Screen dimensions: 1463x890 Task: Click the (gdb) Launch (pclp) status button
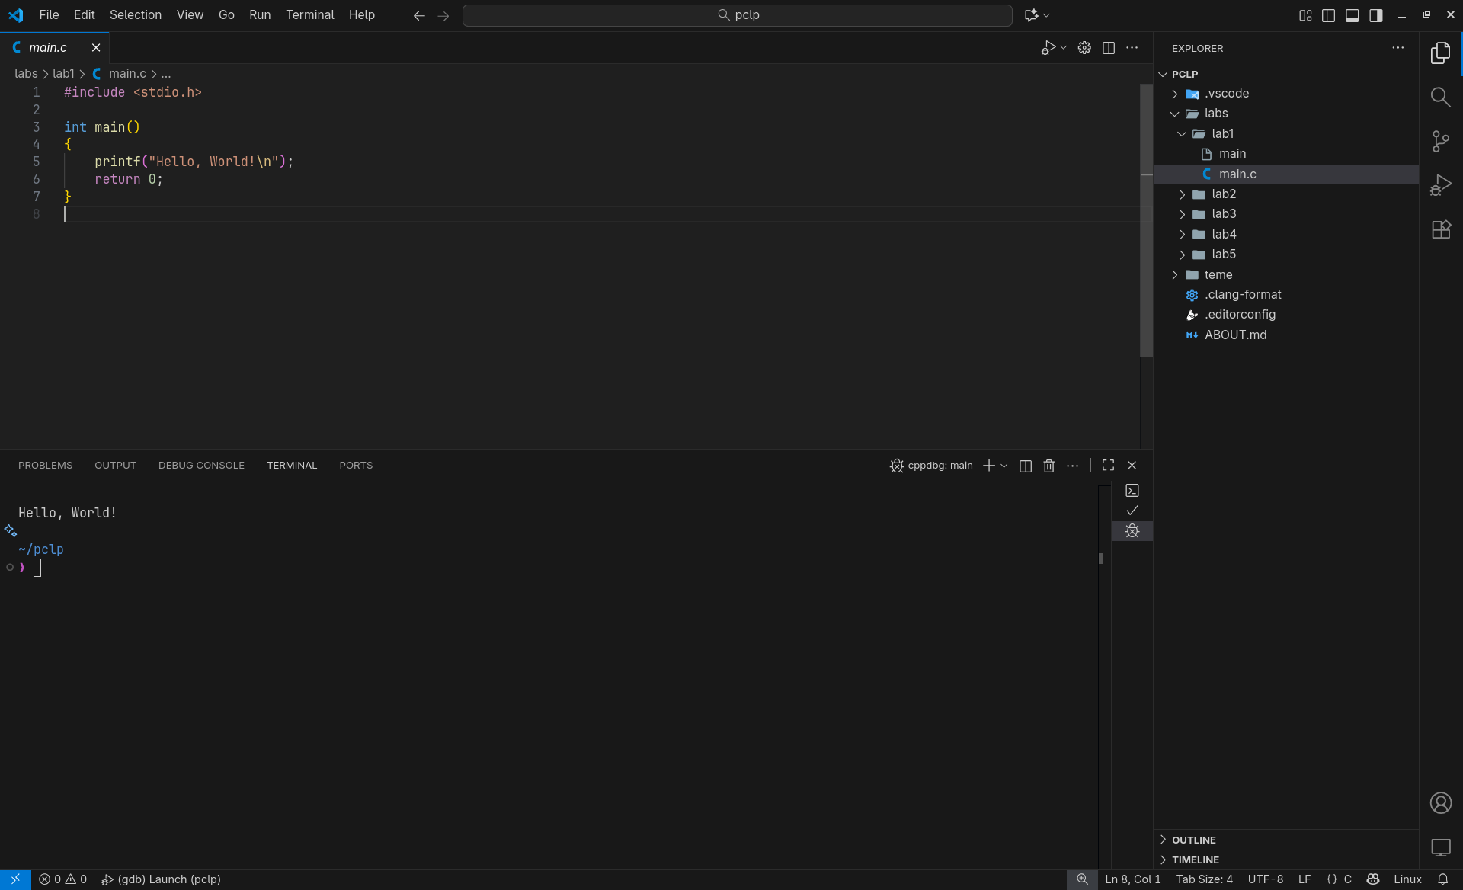(x=162, y=879)
